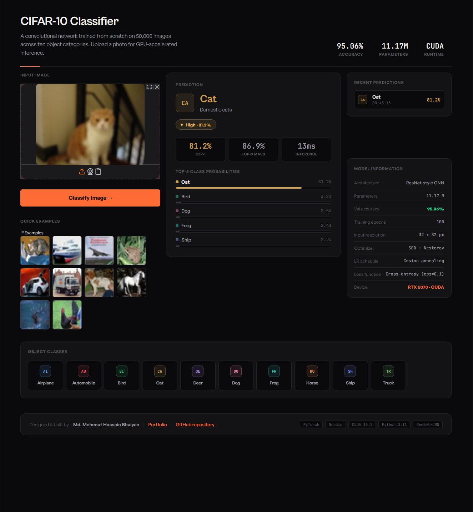Pick the frog example thumbnail

point(131,250)
